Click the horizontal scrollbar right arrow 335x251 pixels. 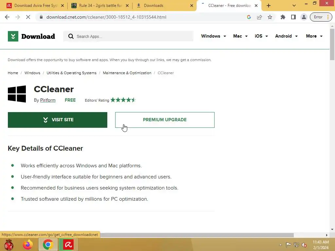pos(326,235)
